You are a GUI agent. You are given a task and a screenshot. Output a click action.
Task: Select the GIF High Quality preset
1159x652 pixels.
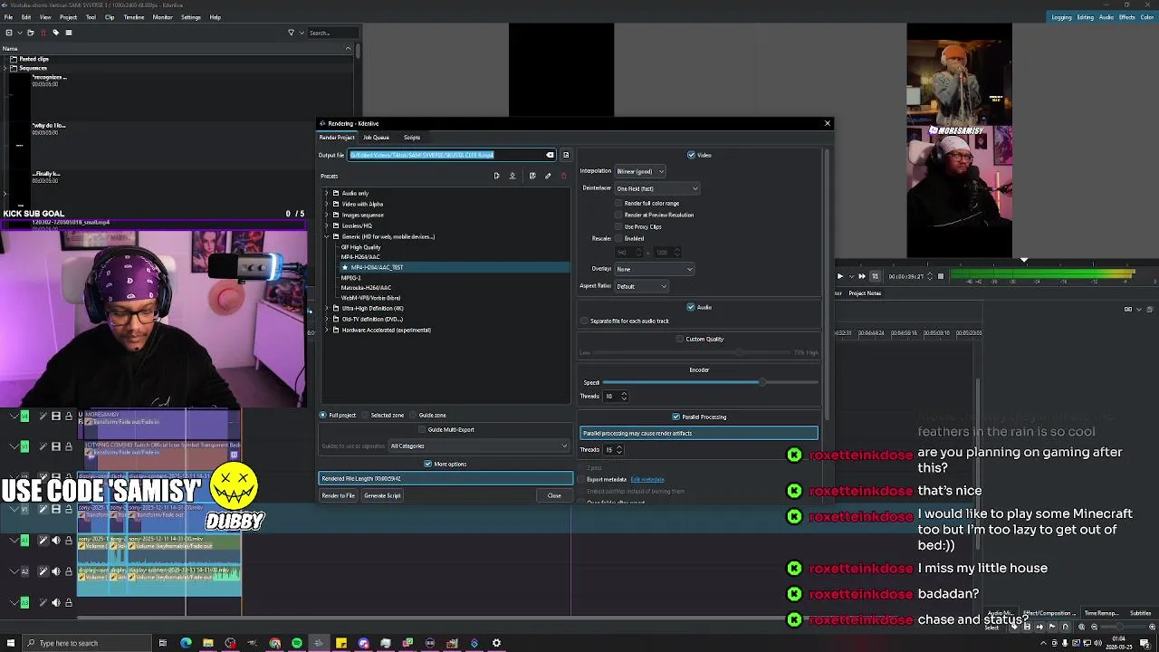(360, 247)
